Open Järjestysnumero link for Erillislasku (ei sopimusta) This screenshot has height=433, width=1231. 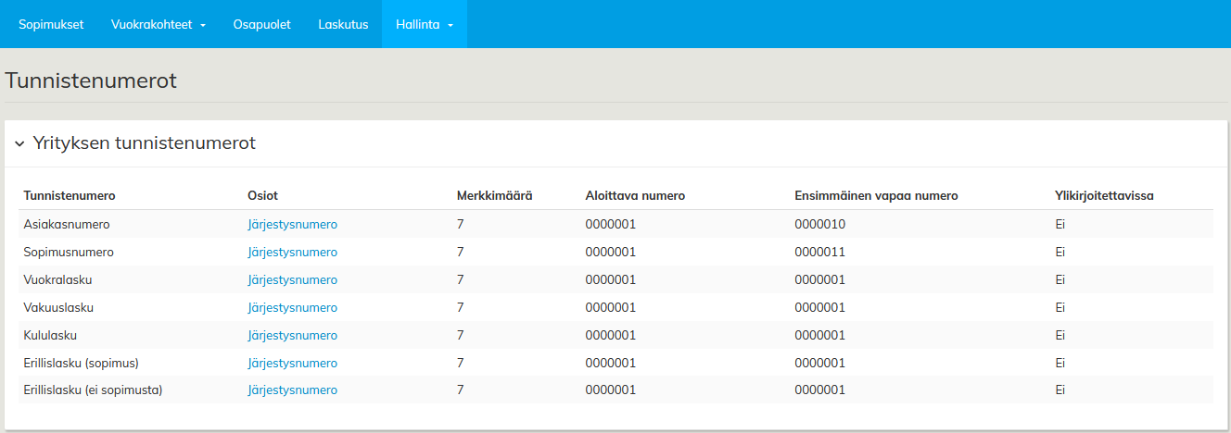click(x=292, y=390)
